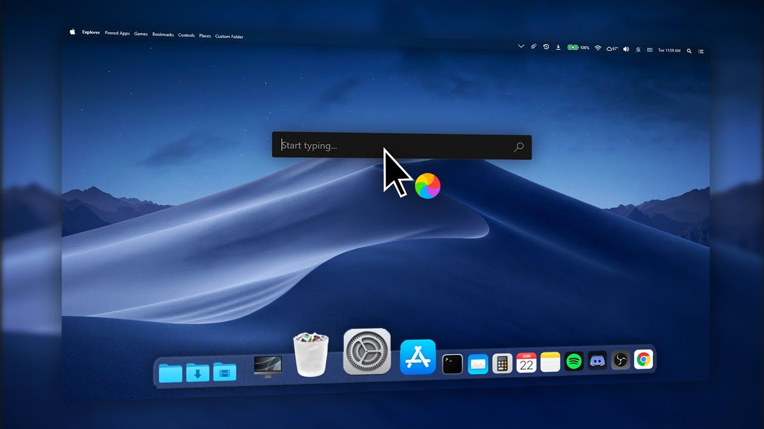Click the weather cloud 67° indicator

612,48
